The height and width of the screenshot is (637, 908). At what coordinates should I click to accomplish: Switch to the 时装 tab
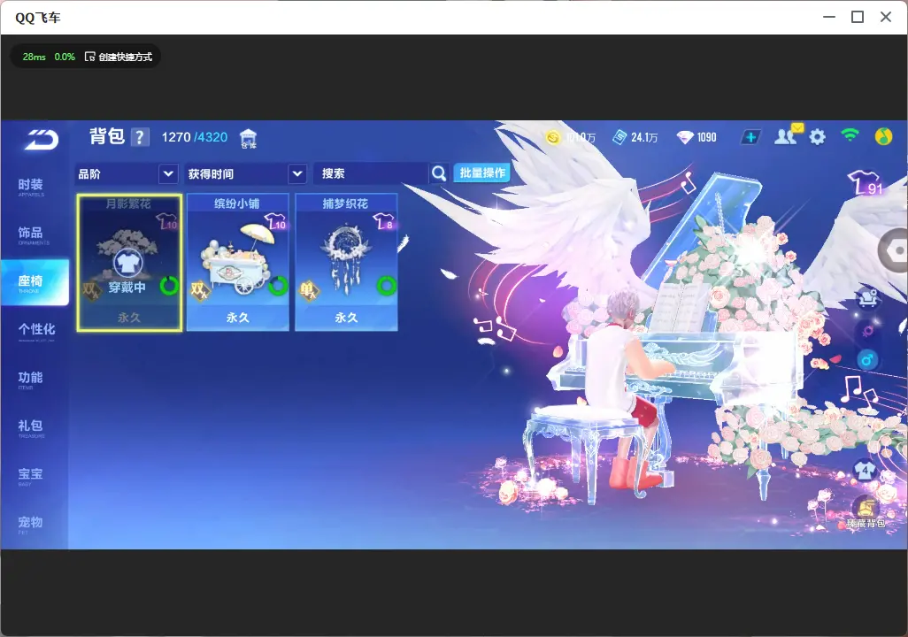[33, 187]
